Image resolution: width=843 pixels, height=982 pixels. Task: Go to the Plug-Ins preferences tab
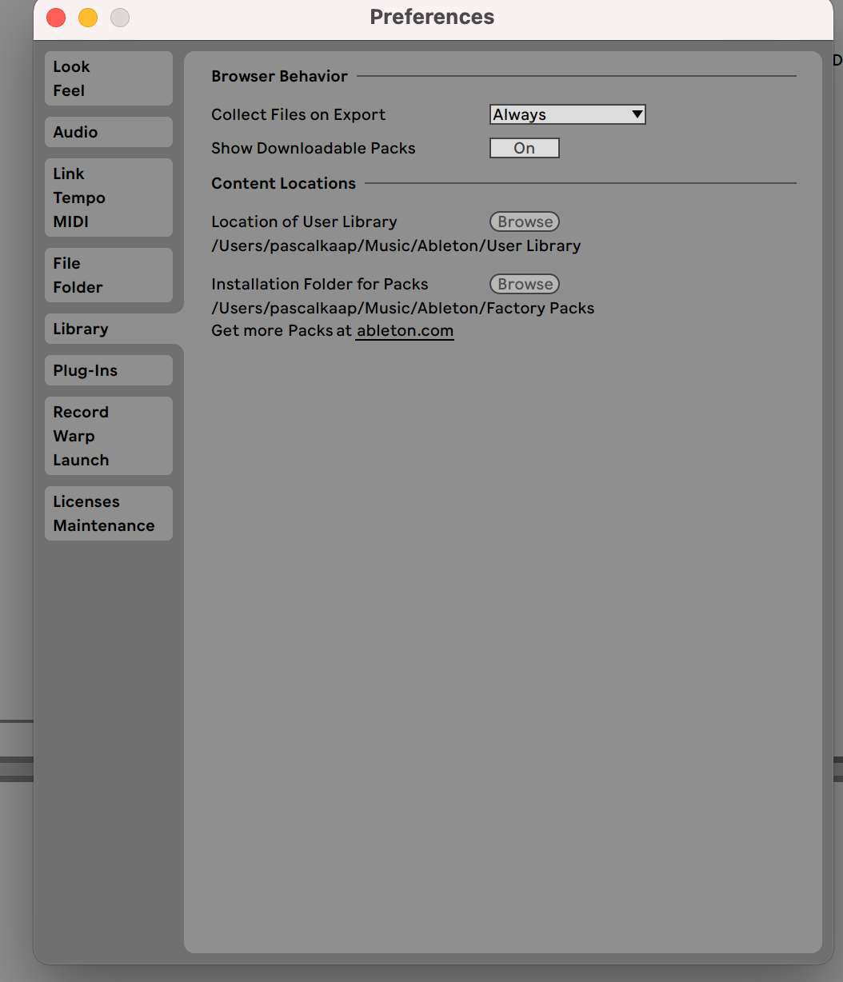(108, 370)
